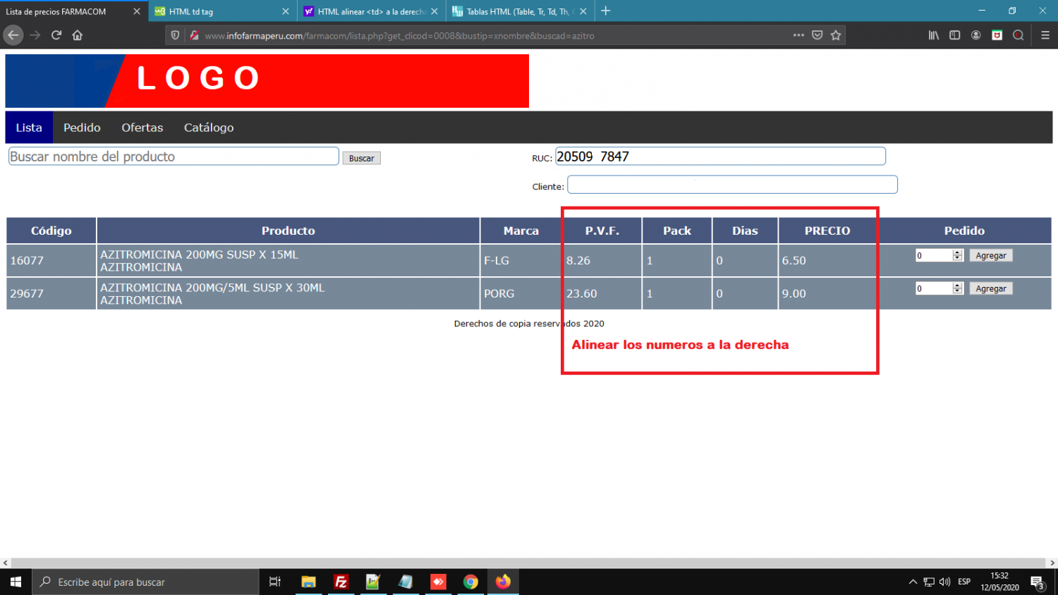The image size is (1058, 595).
Task: Go back with the browser back arrow
Action: (13, 35)
